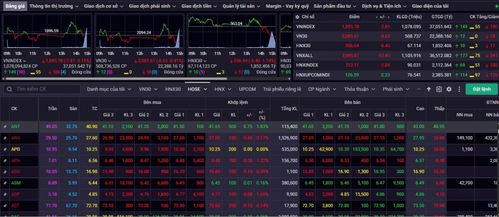The image size is (499, 217).
Task: Expand the HNX30 chart selector chevron
Action: pyautogui.click(x=206, y=61)
